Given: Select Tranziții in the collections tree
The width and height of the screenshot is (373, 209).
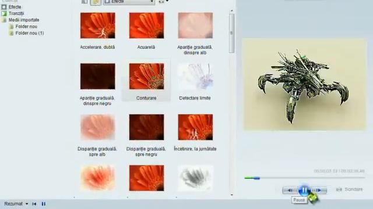Looking at the screenshot, I should (x=16, y=13).
